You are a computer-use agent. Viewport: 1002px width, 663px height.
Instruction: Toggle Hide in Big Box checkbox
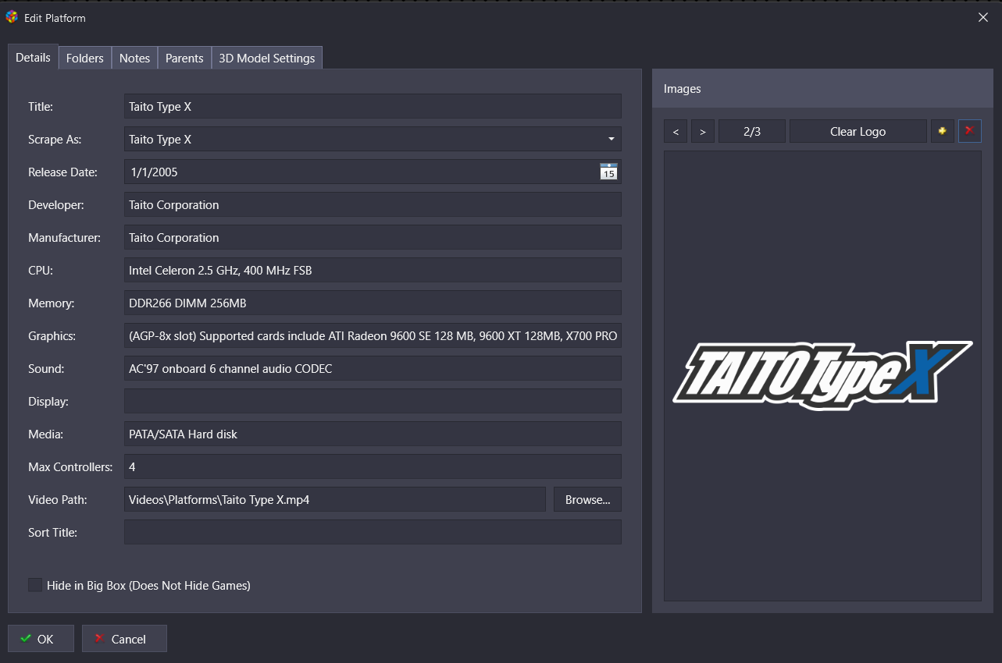(x=35, y=585)
